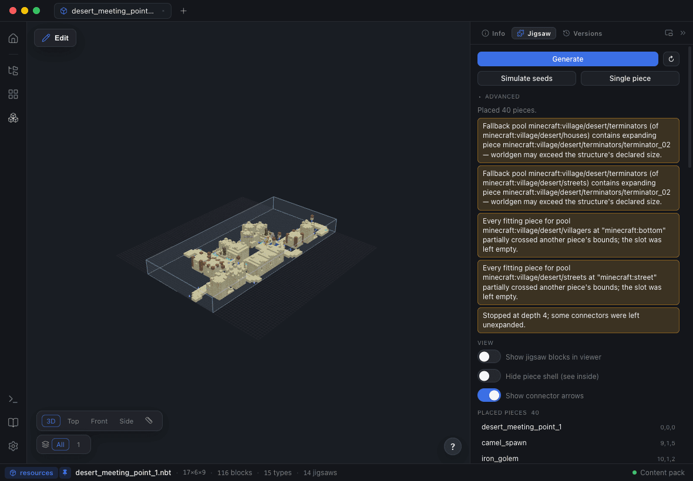Collapse the right panel with double chevron

683,33
